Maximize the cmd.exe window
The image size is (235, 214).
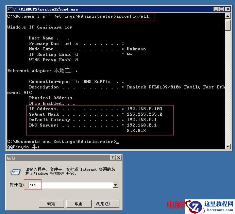coord(221,9)
